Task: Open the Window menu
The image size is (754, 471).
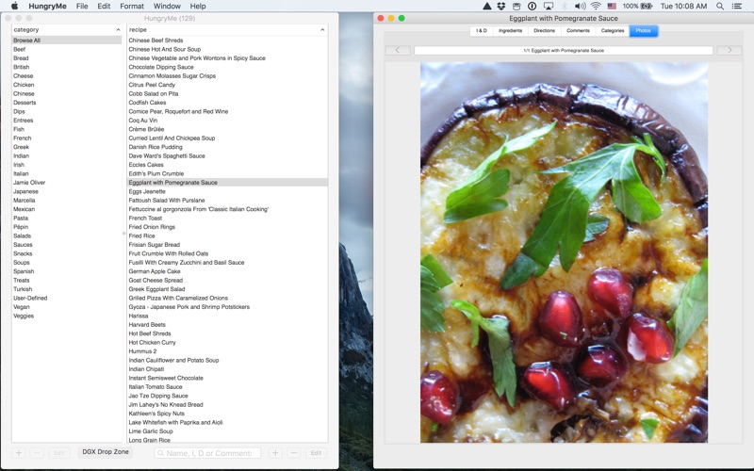Action: [167, 7]
